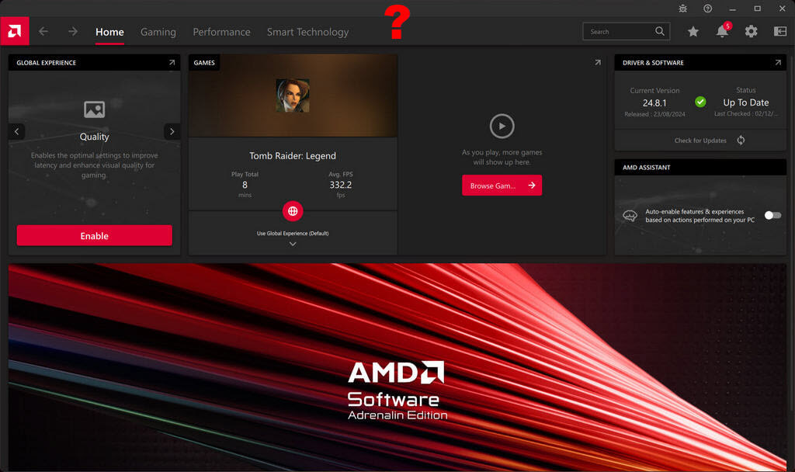Toggle the sidebar panel layout icon

click(x=780, y=32)
